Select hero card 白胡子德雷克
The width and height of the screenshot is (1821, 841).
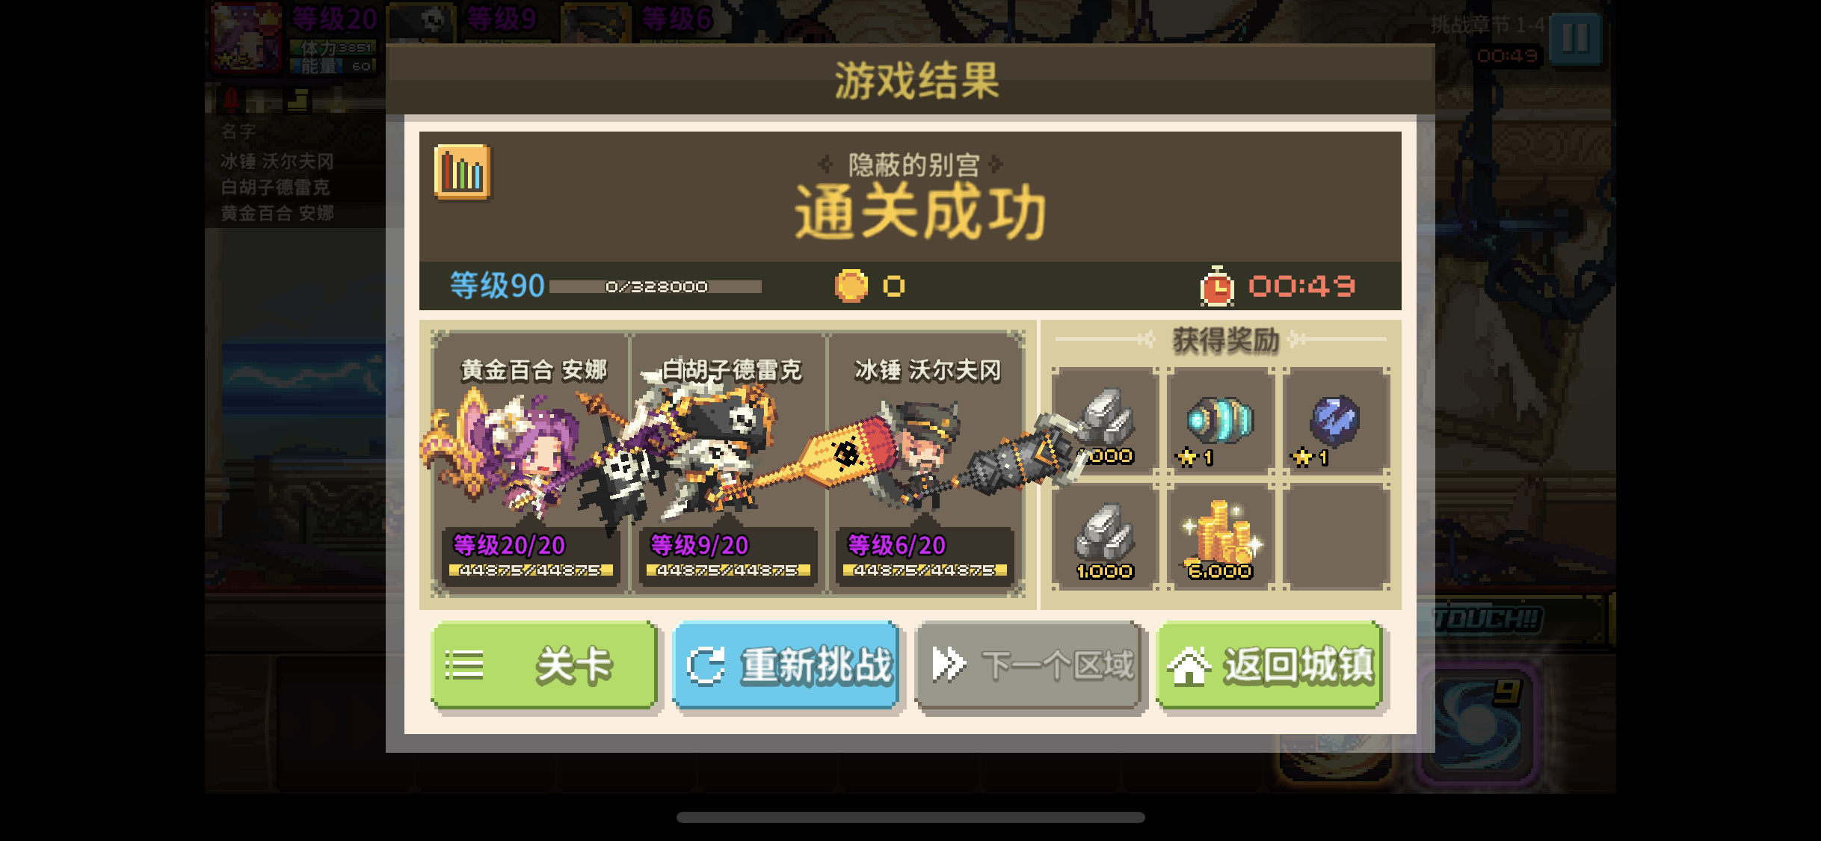729,463
